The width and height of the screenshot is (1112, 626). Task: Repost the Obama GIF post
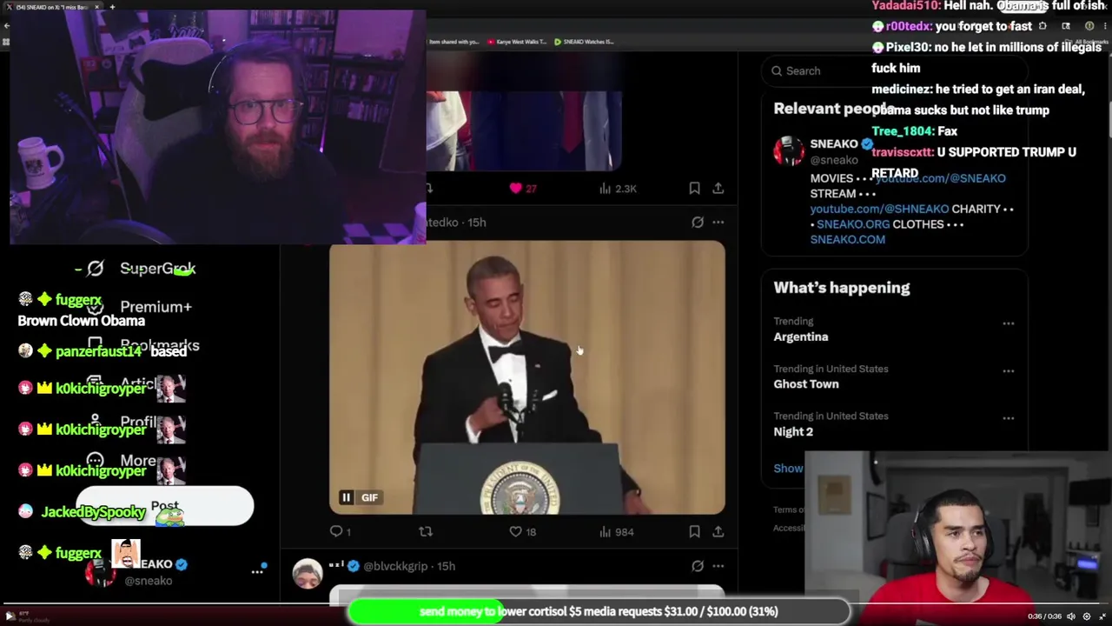(426, 531)
